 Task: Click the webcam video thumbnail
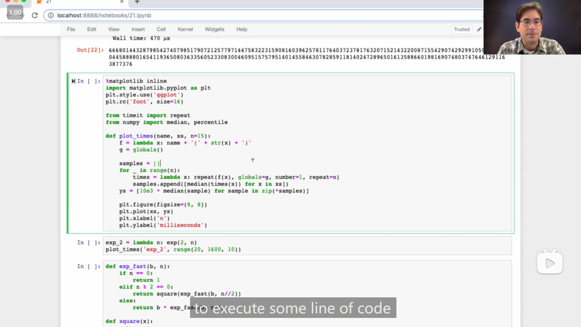point(532,27)
